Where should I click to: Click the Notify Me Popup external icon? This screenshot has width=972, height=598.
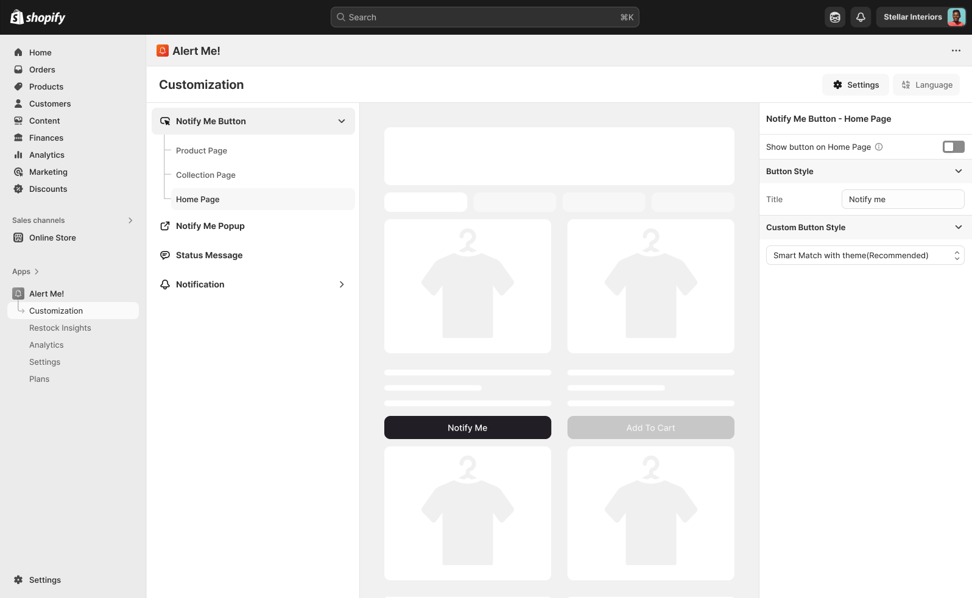(x=165, y=226)
